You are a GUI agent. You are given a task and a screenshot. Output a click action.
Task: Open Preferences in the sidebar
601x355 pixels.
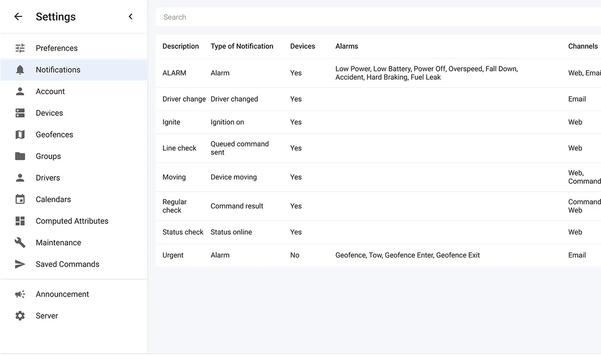74,48
